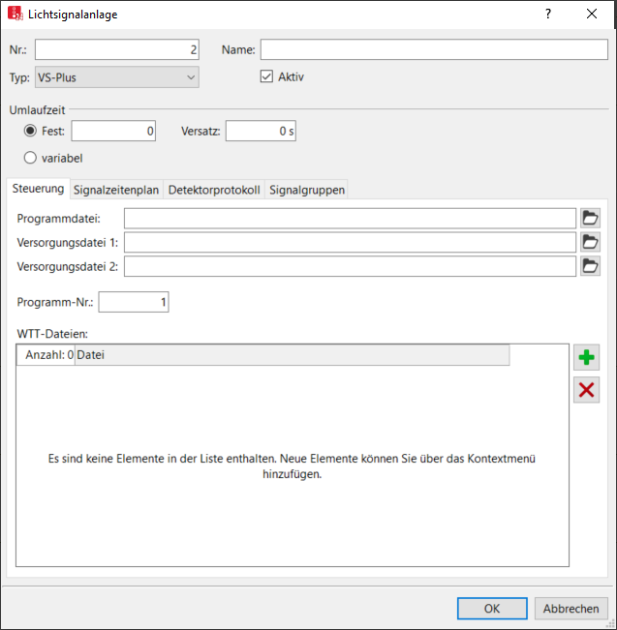Image resolution: width=617 pixels, height=630 pixels.
Task: Switch to the Signalzeitenplan tab
Action: [x=115, y=190]
